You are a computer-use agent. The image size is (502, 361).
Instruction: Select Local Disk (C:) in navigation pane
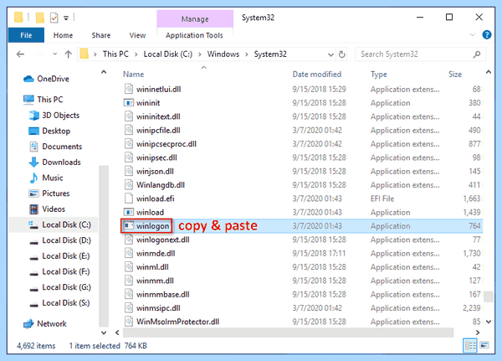point(67,224)
